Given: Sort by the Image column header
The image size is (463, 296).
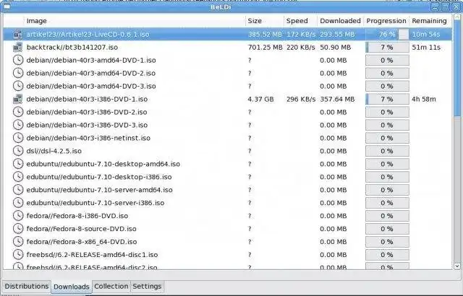Looking at the screenshot, I should (135, 21).
